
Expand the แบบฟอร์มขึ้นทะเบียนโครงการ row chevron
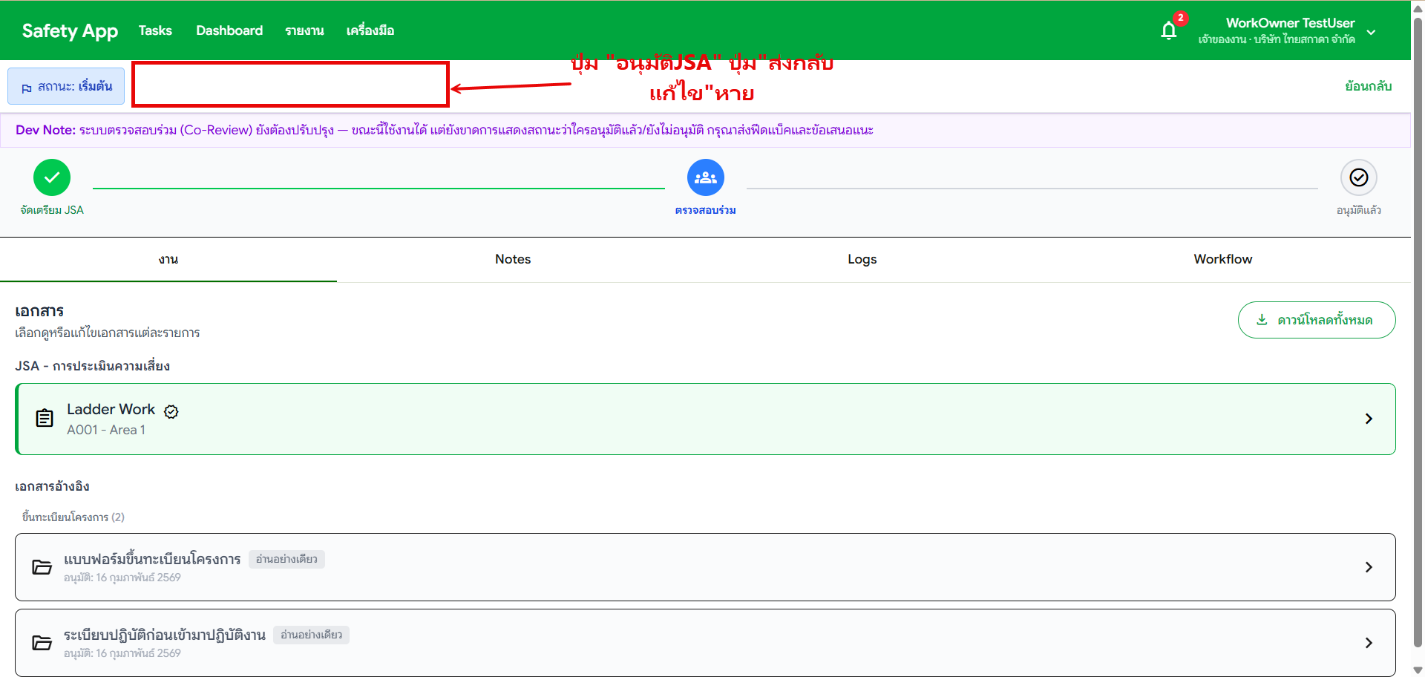[x=1369, y=566]
